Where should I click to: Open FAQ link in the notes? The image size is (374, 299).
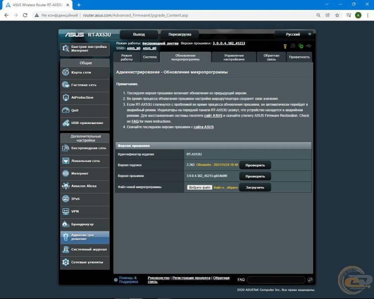135,122
